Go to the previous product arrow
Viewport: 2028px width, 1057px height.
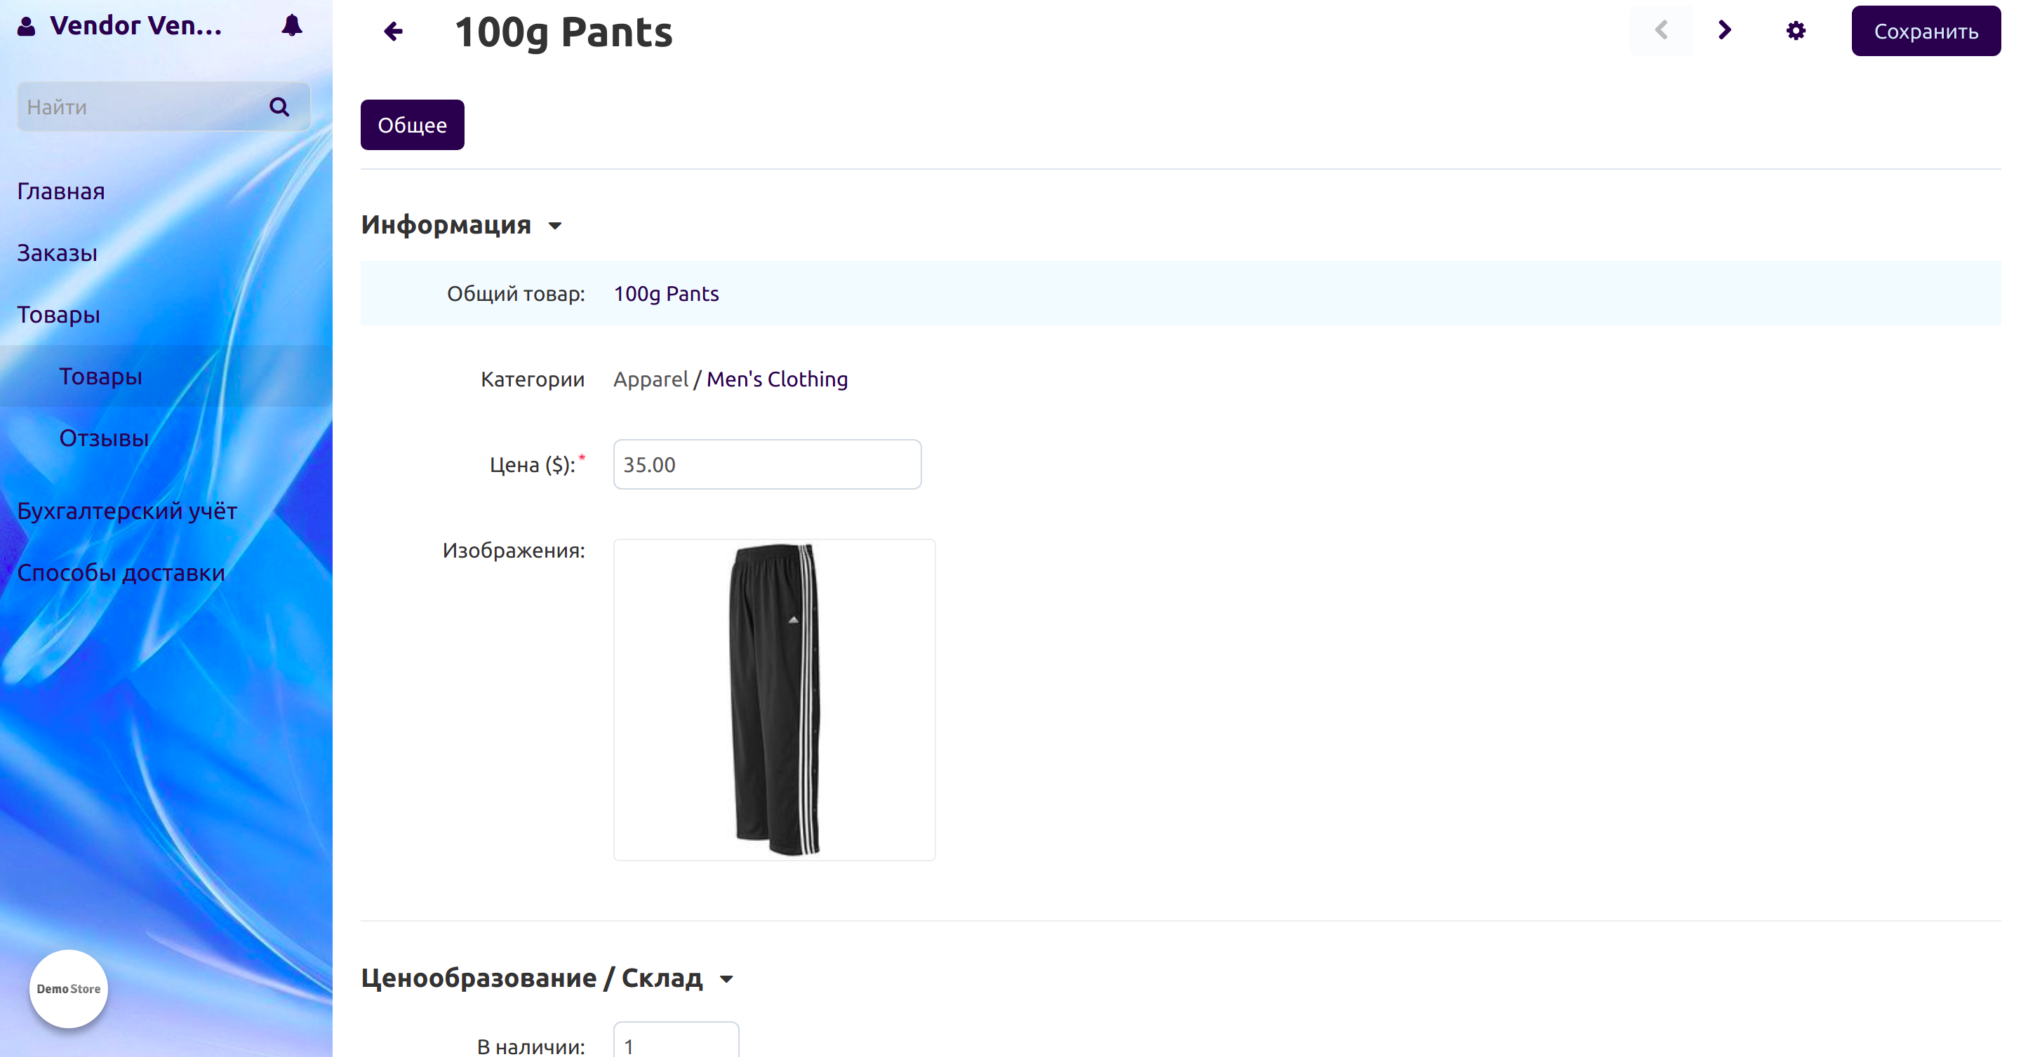[x=1661, y=31]
